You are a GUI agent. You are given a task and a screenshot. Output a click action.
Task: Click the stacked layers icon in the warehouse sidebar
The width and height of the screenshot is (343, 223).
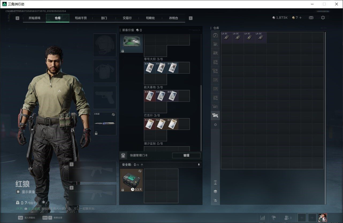(x=215, y=191)
